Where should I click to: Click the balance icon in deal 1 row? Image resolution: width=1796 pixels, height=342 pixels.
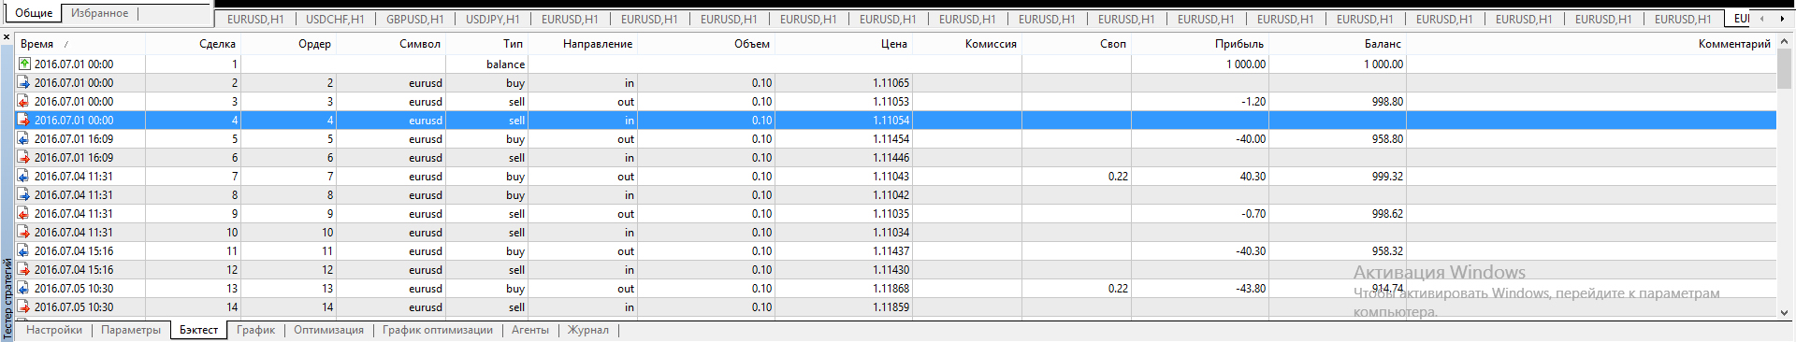24,64
